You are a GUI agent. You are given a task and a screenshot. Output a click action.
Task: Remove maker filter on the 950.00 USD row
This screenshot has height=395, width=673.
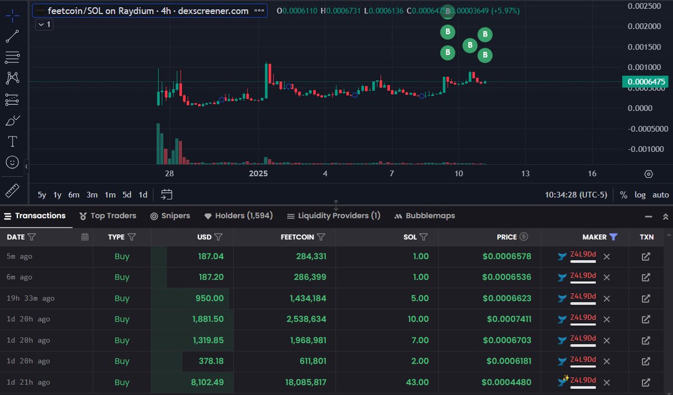[x=607, y=298]
